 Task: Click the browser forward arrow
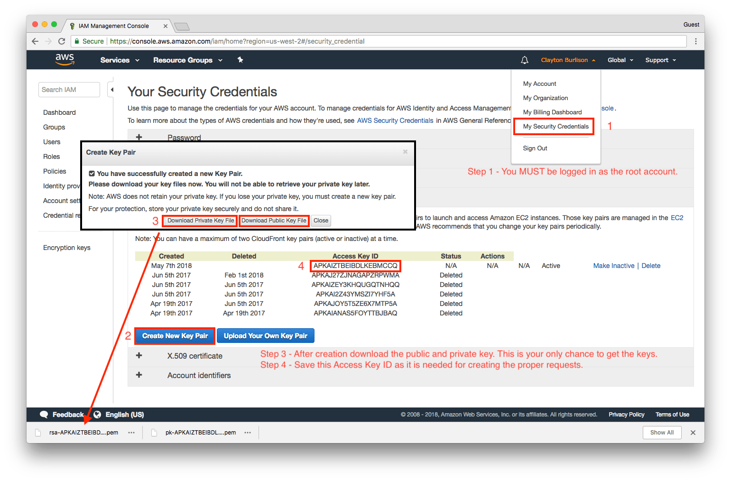click(48, 41)
